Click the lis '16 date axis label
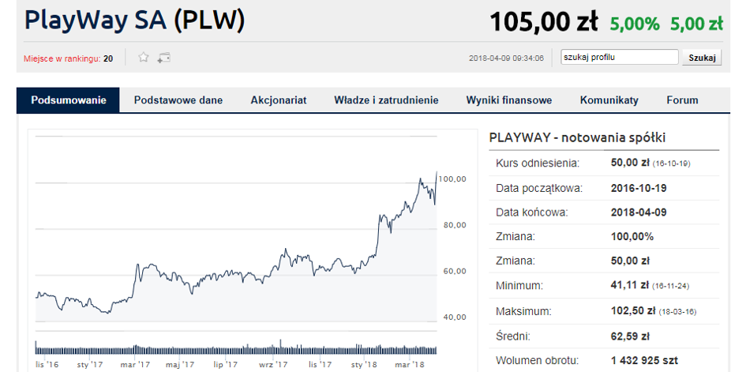The image size is (746, 372). (x=47, y=365)
